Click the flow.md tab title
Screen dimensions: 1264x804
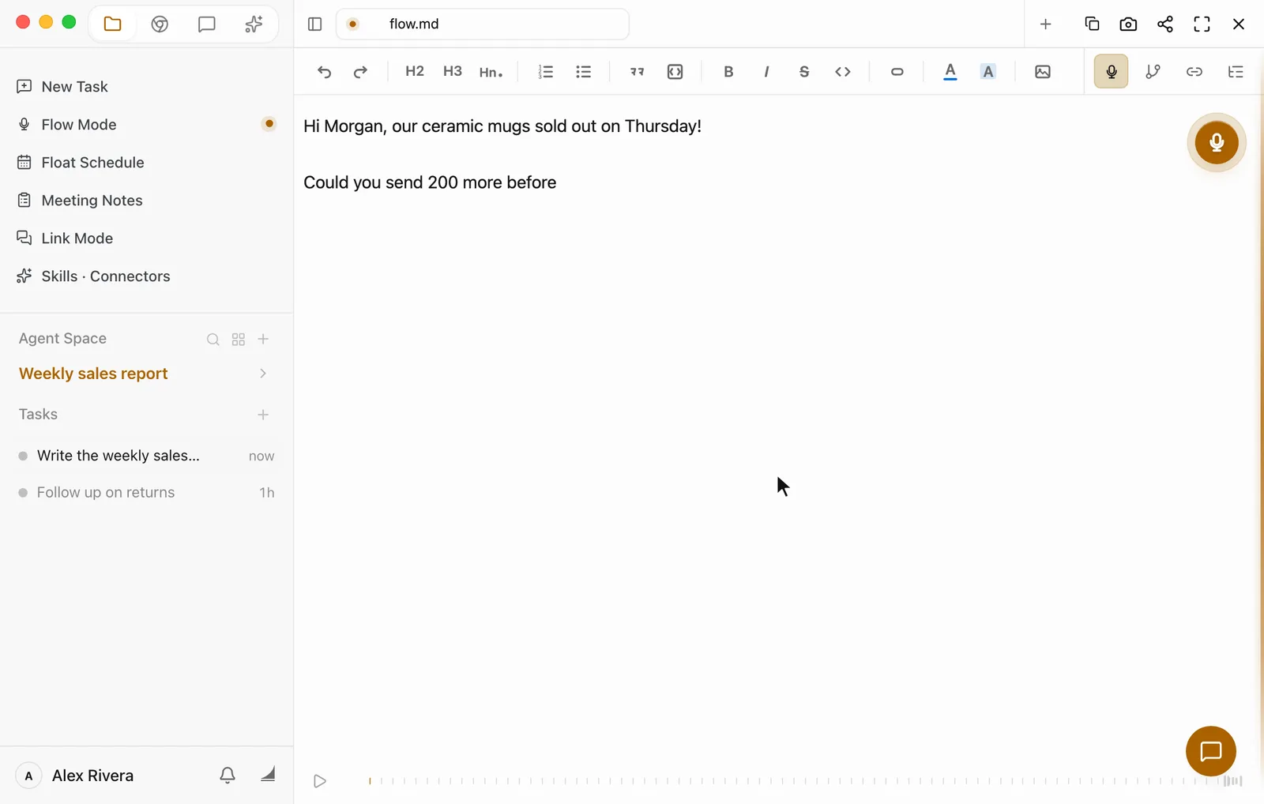pos(414,24)
